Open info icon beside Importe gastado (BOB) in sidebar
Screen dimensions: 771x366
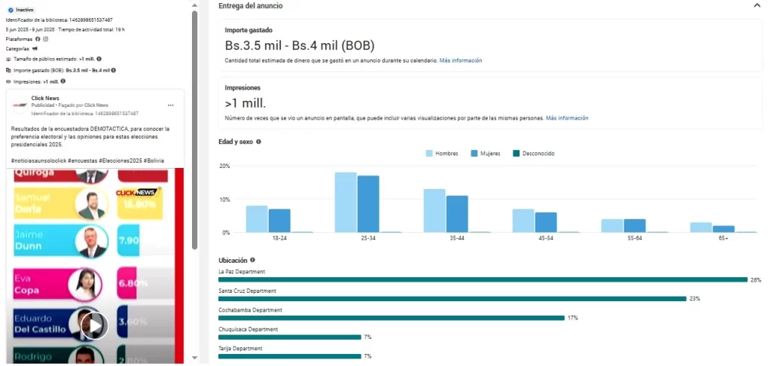point(113,70)
